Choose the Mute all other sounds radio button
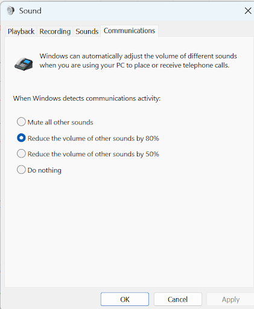 (21, 122)
